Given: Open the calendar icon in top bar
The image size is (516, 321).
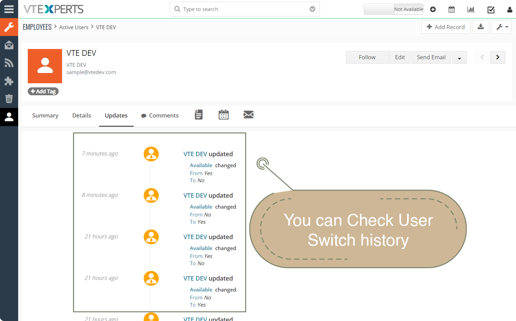Looking at the screenshot, I should point(452,9).
